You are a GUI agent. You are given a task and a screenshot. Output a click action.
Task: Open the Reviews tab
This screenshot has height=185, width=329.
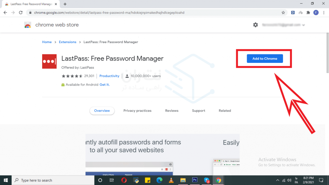[x=172, y=111]
